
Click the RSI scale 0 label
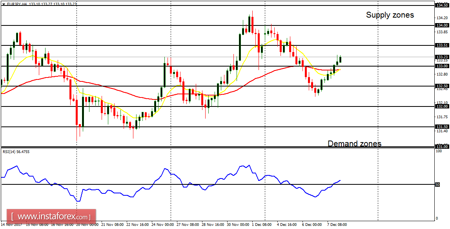(437, 218)
